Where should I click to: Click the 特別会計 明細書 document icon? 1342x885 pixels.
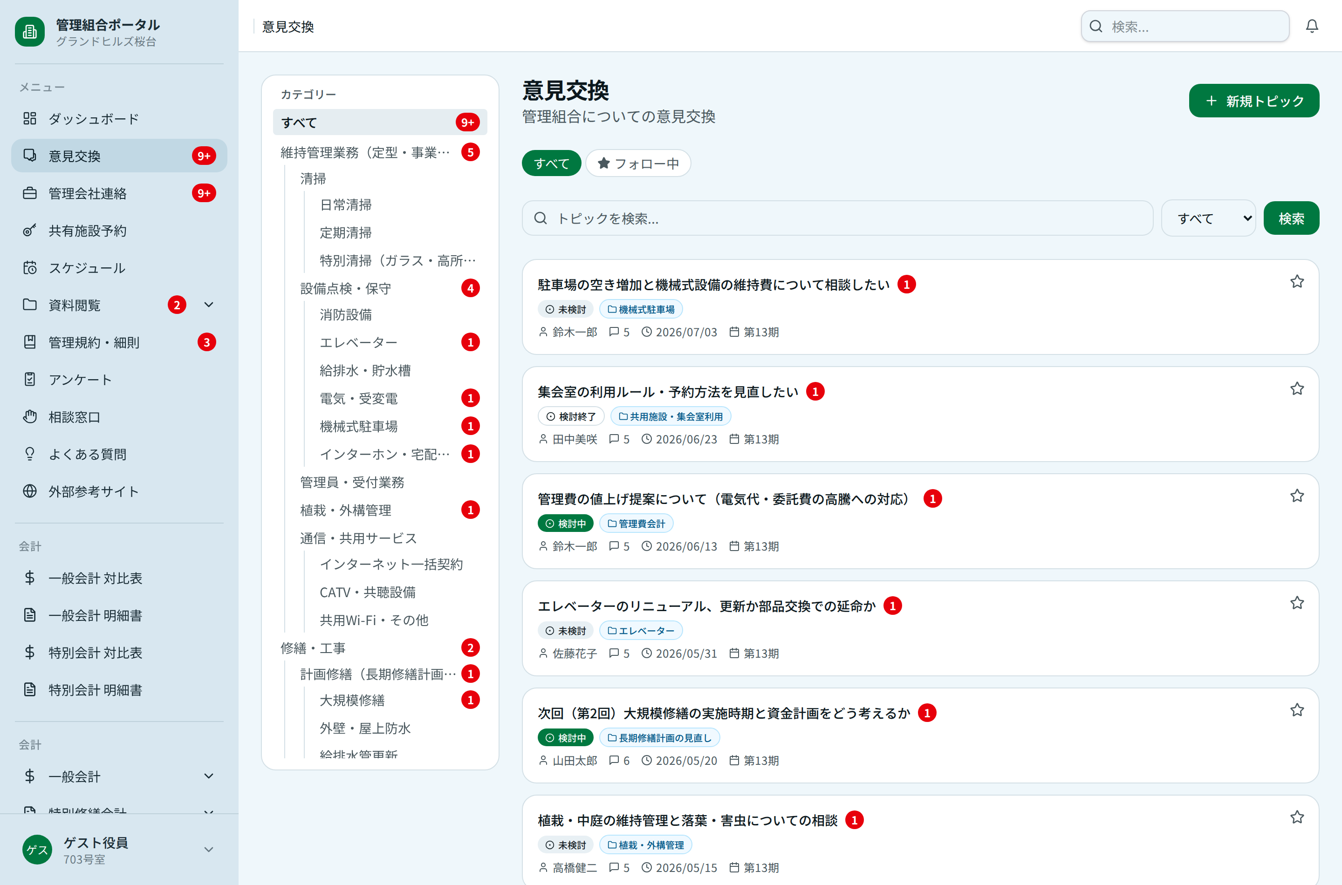30,689
